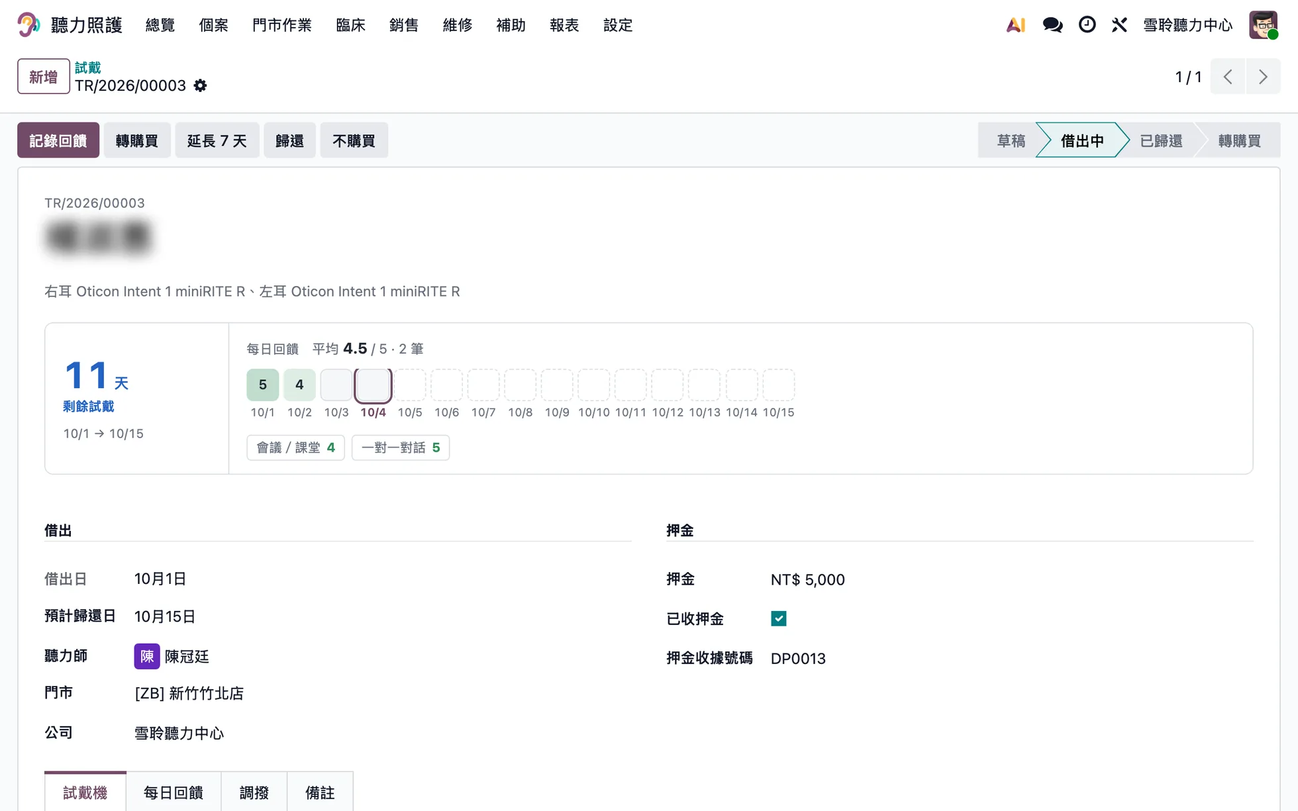Open the user avatar menu

point(1263,25)
